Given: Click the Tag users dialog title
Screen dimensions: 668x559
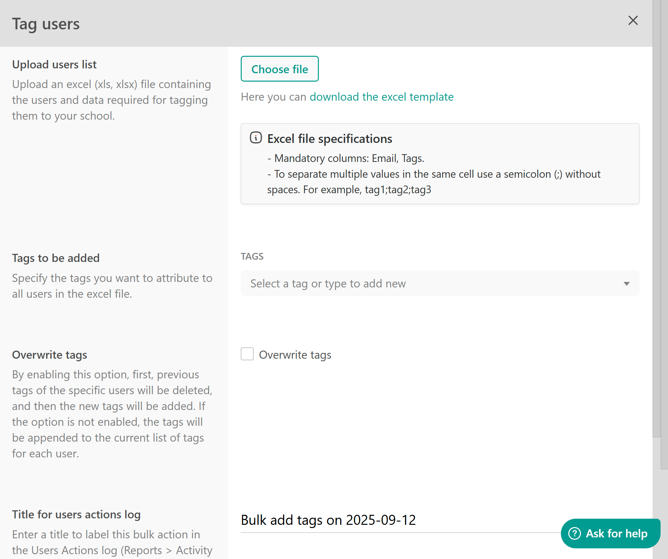Looking at the screenshot, I should click(46, 24).
